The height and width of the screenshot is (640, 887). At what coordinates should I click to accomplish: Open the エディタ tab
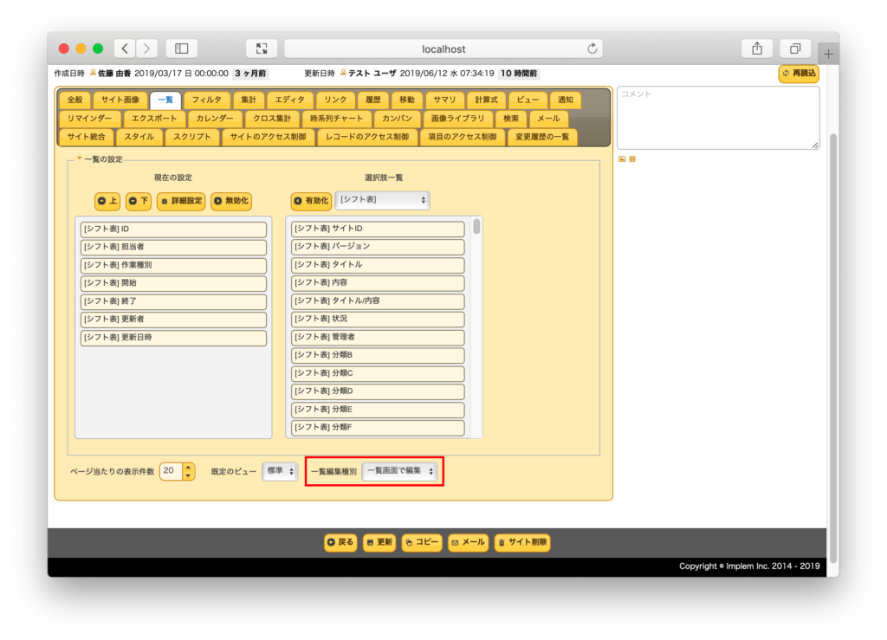(289, 100)
